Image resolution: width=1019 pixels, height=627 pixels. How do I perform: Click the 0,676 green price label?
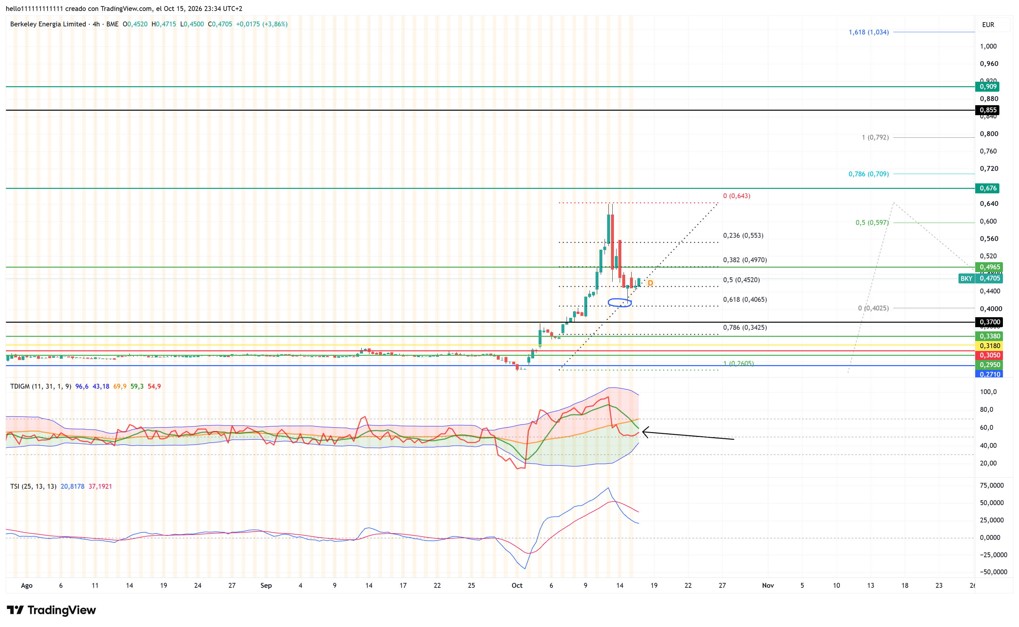[x=988, y=188]
